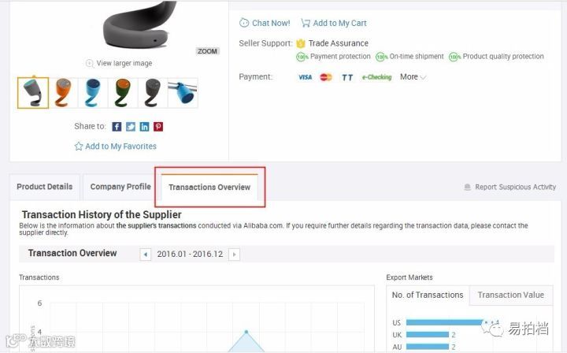Go to next transaction period arrow
Viewport: 567px width, 353px height.
pyautogui.click(x=235, y=255)
